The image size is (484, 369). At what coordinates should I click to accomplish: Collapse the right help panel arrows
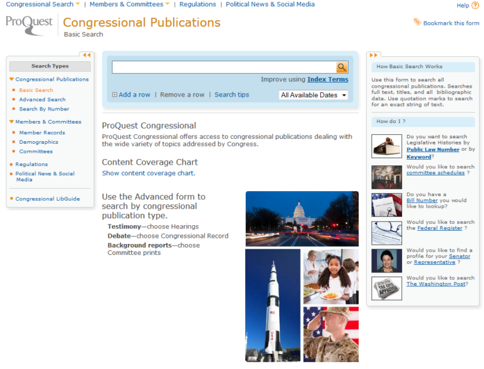pyautogui.click(x=374, y=55)
